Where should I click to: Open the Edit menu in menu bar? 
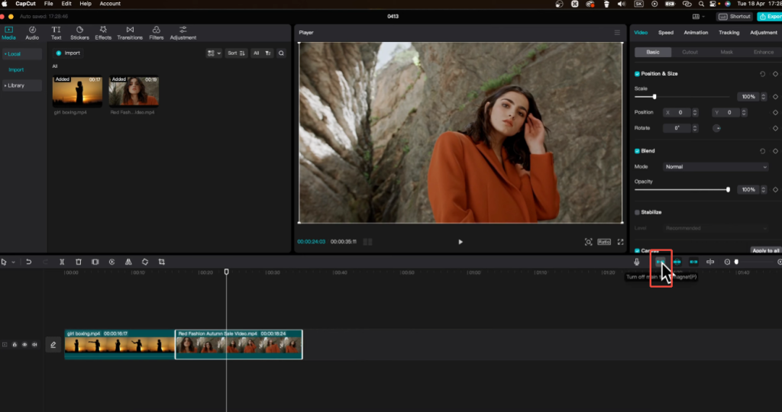tap(67, 4)
